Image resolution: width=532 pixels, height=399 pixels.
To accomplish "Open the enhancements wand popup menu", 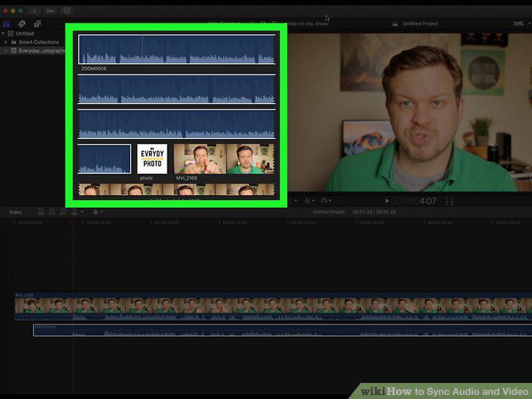I will tap(308, 201).
